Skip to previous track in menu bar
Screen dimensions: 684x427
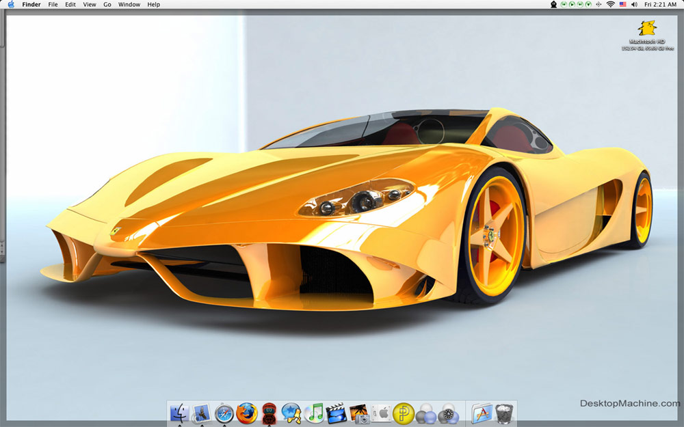[565, 4]
